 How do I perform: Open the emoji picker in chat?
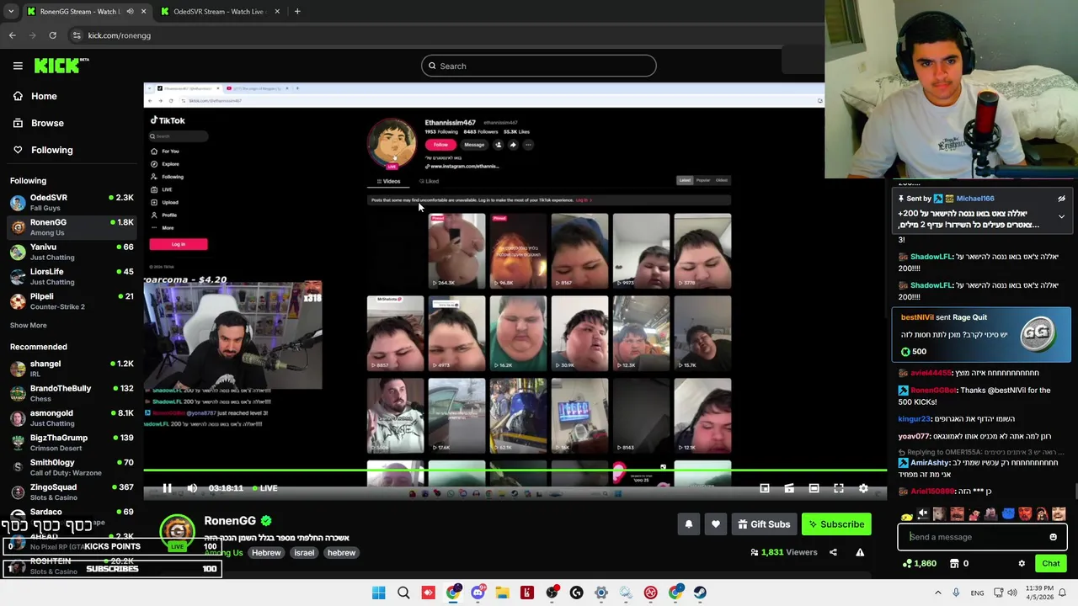tap(1053, 537)
